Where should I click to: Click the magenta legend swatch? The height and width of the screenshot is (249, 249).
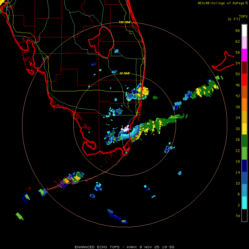tap(244, 55)
